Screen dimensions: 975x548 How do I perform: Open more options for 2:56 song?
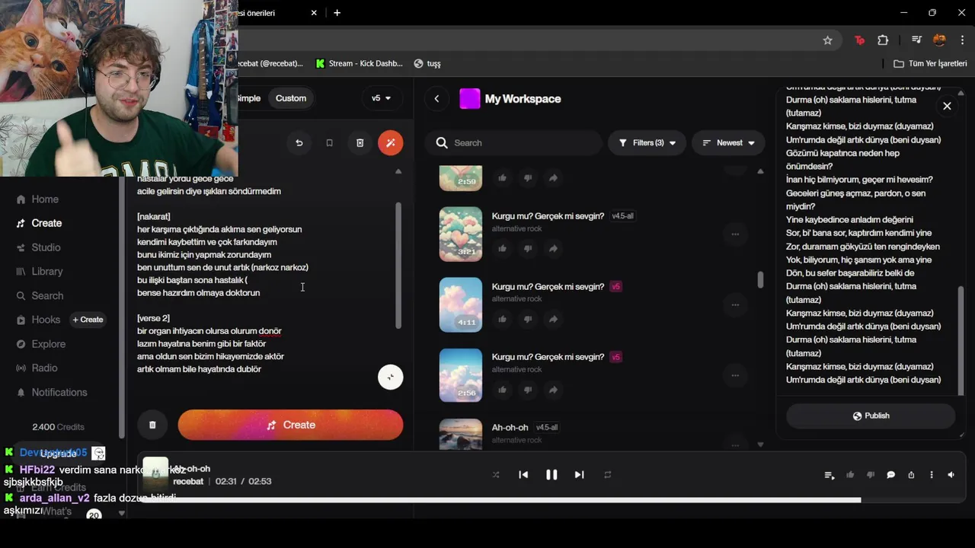(735, 375)
